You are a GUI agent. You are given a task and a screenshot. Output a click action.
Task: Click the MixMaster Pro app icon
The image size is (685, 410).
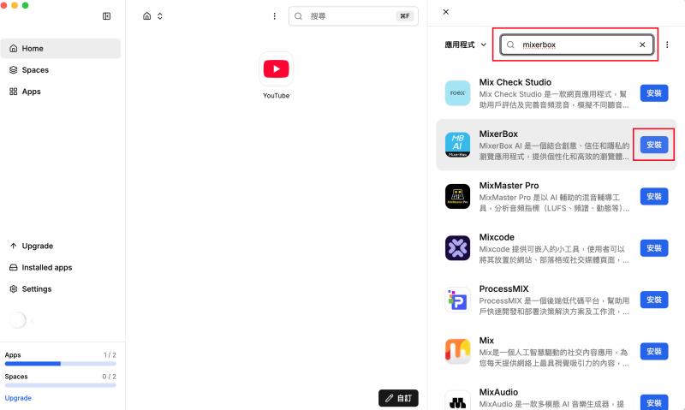pos(457,197)
